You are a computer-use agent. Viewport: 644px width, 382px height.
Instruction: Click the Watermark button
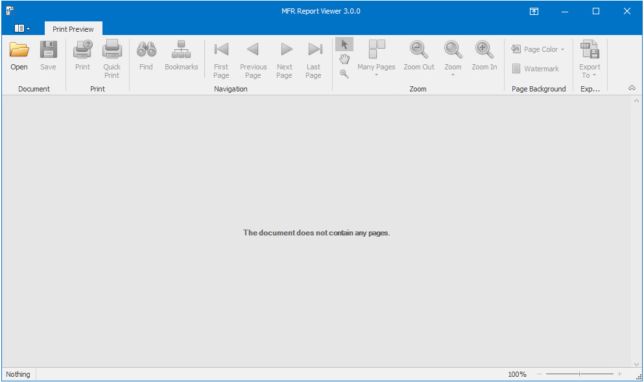pyautogui.click(x=535, y=69)
